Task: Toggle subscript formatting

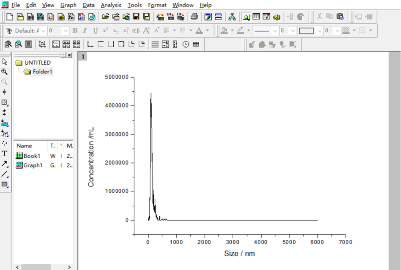Action: click(116, 31)
